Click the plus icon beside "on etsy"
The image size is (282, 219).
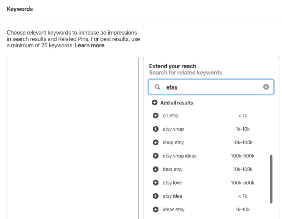click(x=155, y=116)
